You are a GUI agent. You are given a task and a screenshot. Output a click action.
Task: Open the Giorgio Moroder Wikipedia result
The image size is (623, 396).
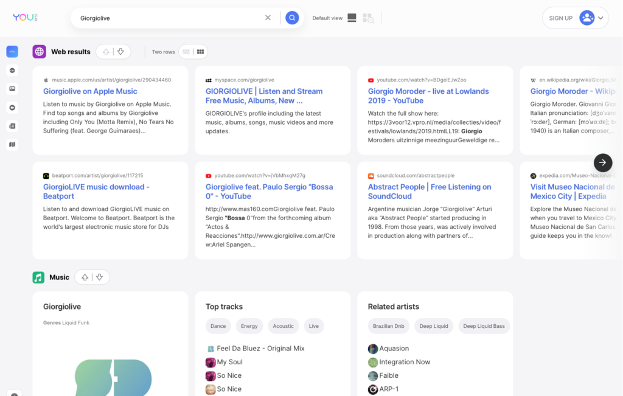pyautogui.click(x=573, y=91)
